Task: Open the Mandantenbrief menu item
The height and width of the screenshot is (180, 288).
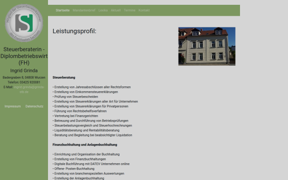Action: (x=84, y=10)
